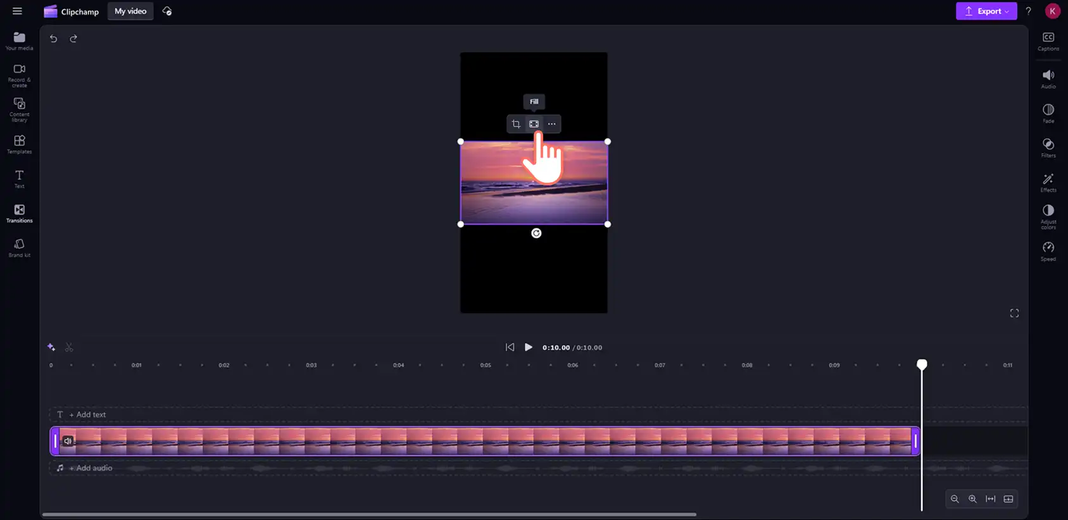Toggle fullscreen preview mode
The width and height of the screenshot is (1068, 520).
click(x=1014, y=313)
